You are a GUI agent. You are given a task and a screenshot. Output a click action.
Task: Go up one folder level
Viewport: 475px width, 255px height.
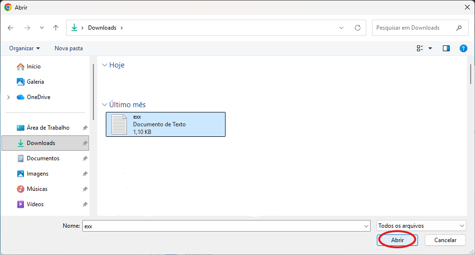[56, 28]
